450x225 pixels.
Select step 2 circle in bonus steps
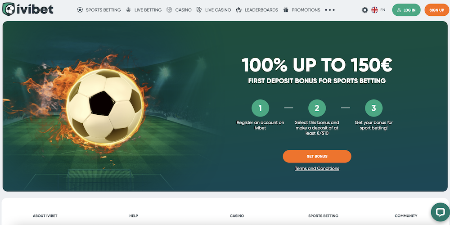pyautogui.click(x=317, y=108)
